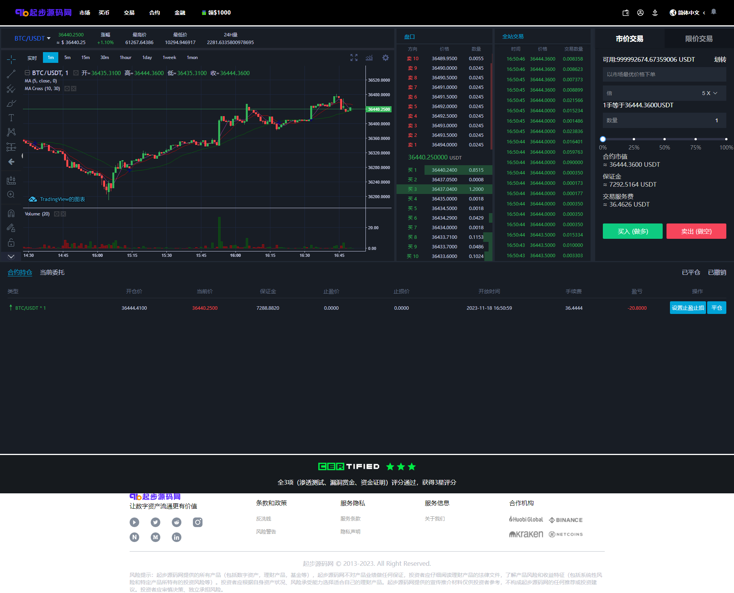Enter fullscreen chart mode

(354, 57)
